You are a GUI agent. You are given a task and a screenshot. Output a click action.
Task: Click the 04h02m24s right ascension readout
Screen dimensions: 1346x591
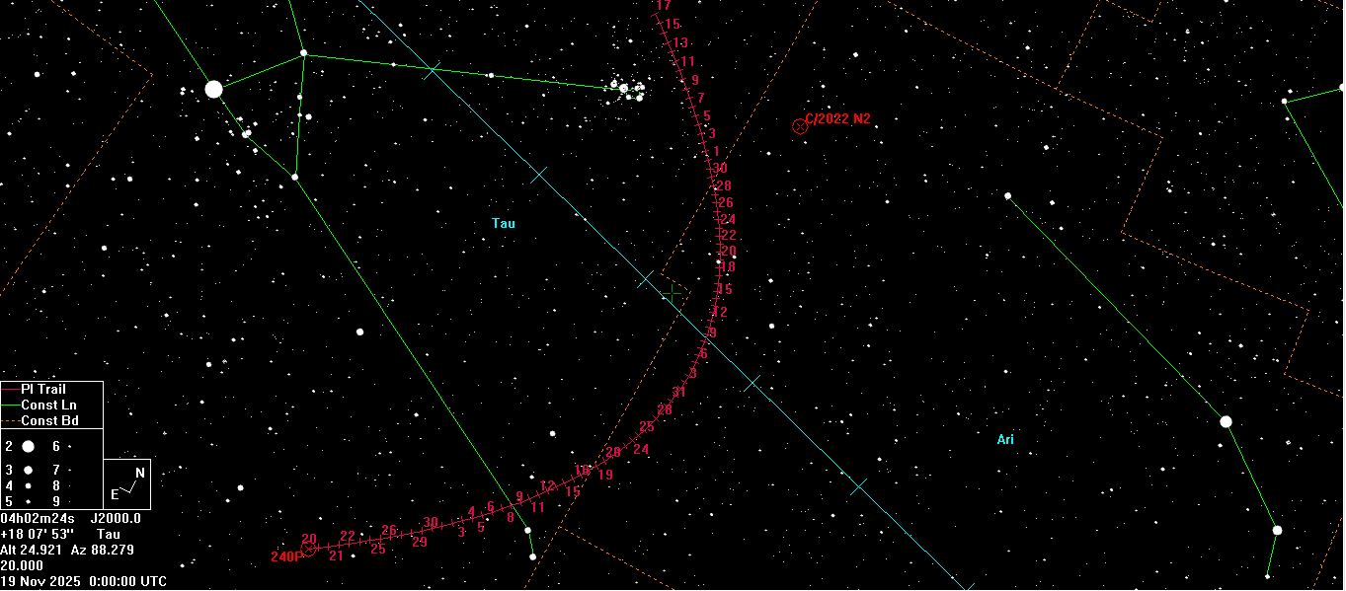(x=35, y=518)
